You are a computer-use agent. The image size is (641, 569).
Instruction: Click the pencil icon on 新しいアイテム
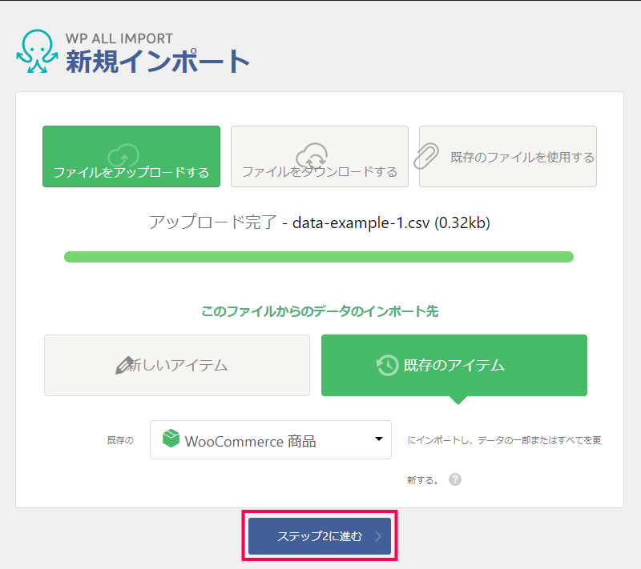pyautogui.click(x=124, y=365)
